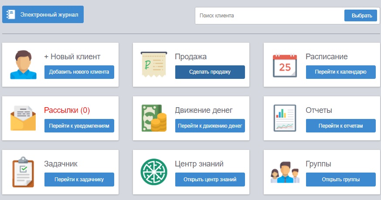Screen dimensions: 381x200
Task: Click the banknote and coins icon
Action: coord(154,118)
